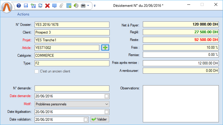Viewport: 223px width, 125px height.
Task: Click the save and close icon with green arrow
Action: click(x=33, y=5)
